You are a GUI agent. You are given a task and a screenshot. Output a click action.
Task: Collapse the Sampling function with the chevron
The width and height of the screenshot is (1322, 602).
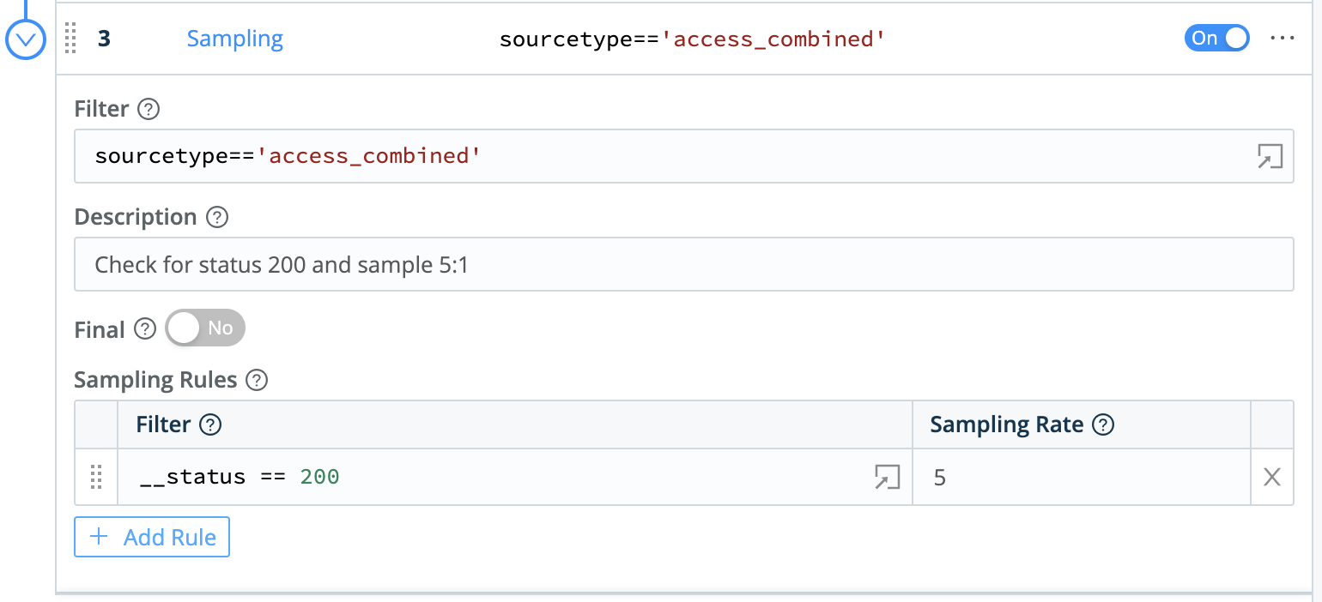tap(25, 39)
